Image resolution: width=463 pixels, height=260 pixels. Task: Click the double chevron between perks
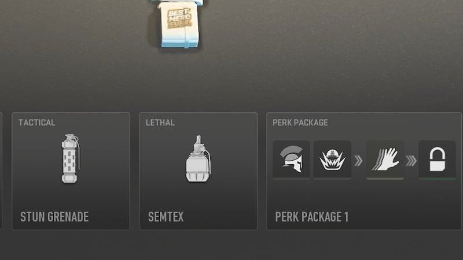(358, 161)
